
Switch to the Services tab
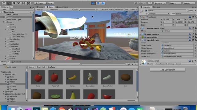coord(156,7)
